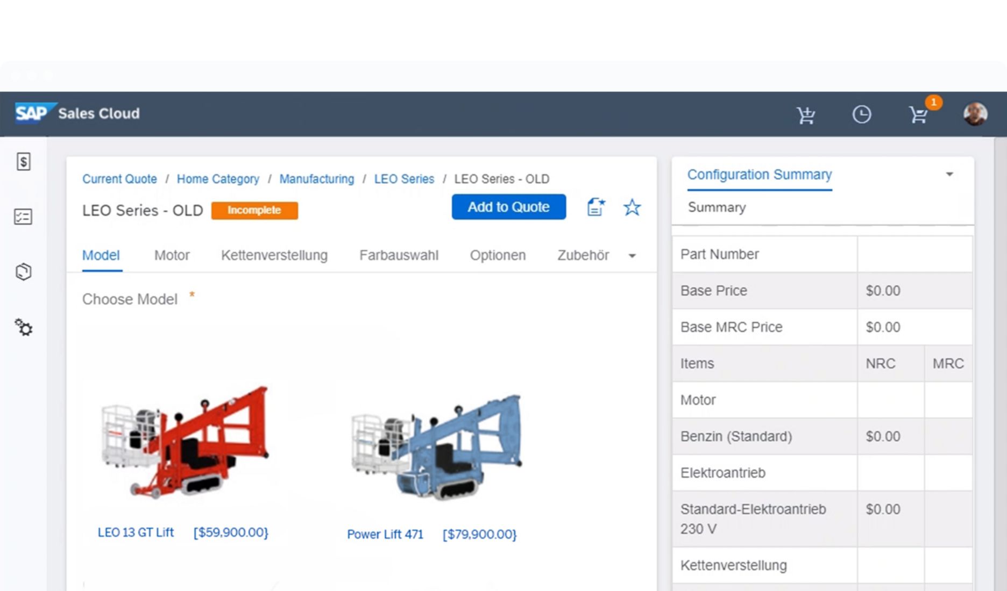Open the product catalog hexagon icon
Screen dimensions: 1007x591
[23, 272]
